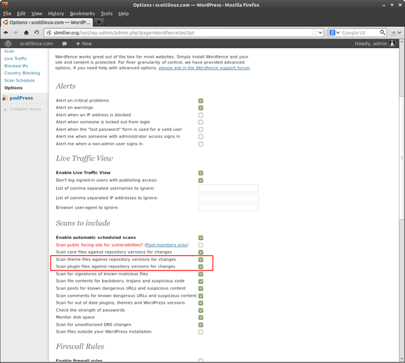Image resolution: width=405 pixels, height=363 pixels.
Task: Click the bookmark star in URL bar
Action: click(x=314, y=32)
